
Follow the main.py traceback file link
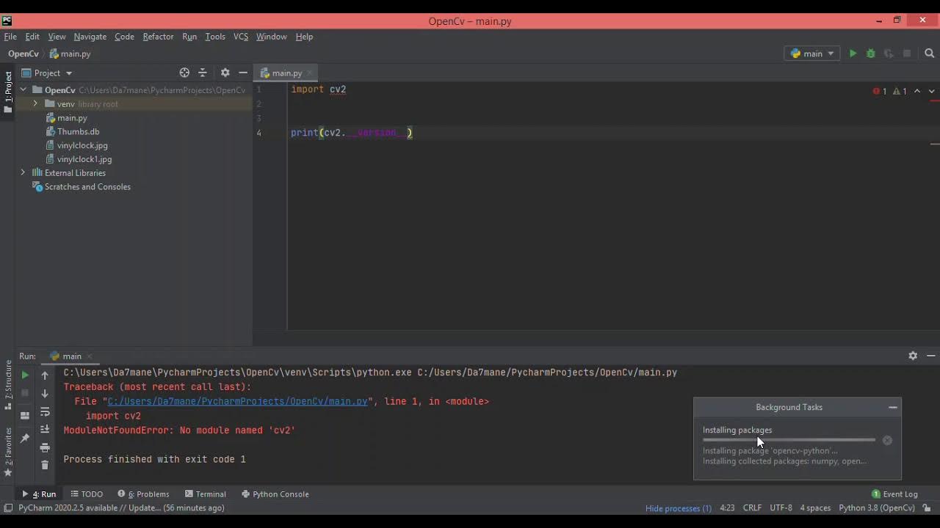tap(237, 401)
